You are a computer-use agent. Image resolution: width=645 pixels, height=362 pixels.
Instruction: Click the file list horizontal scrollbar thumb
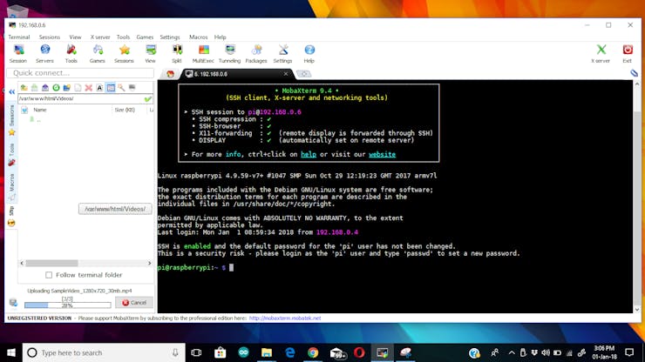click(51, 263)
